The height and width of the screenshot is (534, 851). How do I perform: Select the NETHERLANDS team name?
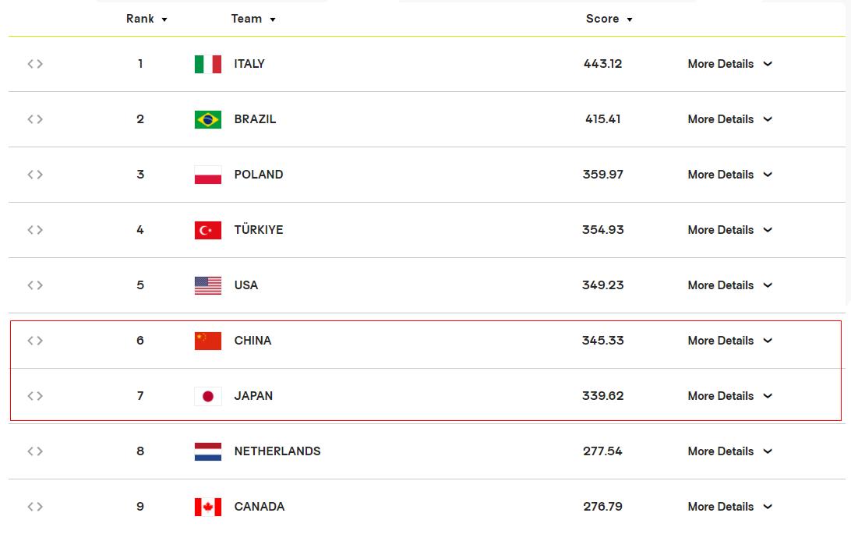277,451
